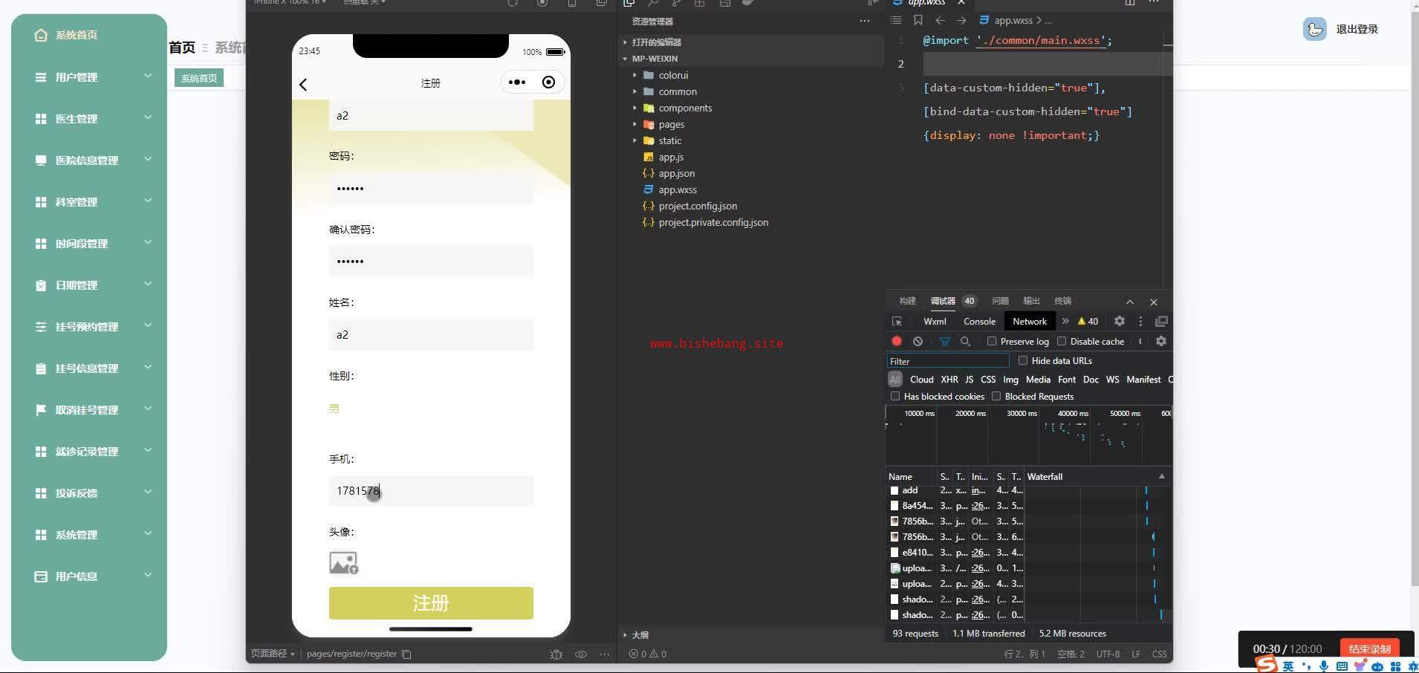Click the back arrow in the phone simulator

click(303, 85)
